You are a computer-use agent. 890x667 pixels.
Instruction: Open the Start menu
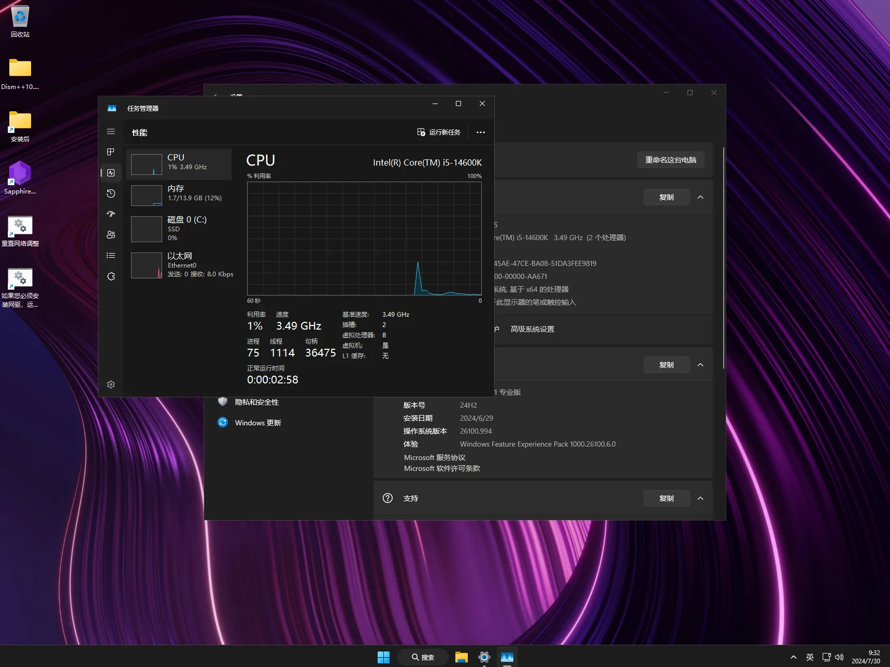click(x=383, y=656)
